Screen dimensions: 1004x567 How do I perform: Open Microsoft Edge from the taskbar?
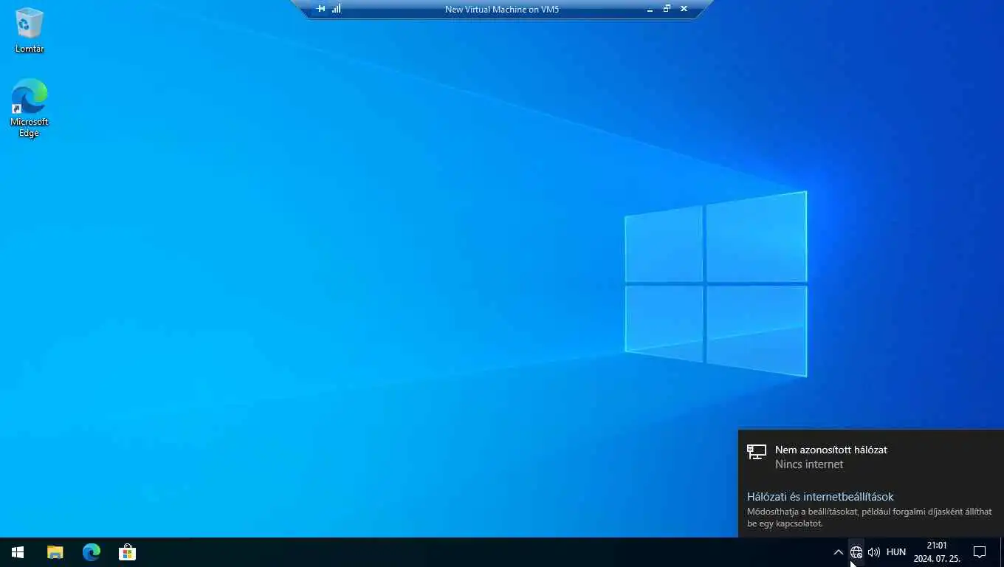(x=92, y=552)
